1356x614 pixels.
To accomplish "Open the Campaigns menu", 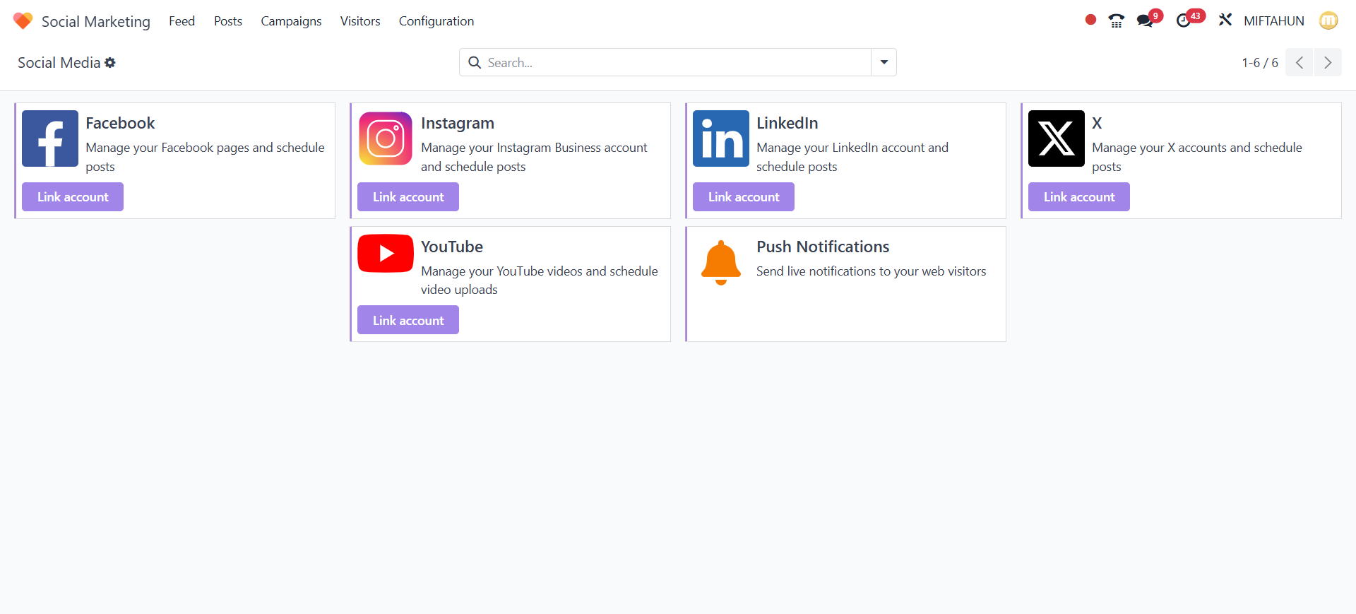I will point(291,21).
